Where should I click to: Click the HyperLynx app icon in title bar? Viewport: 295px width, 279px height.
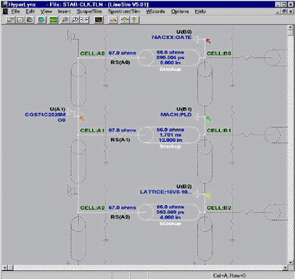pyautogui.click(x=4, y=4)
